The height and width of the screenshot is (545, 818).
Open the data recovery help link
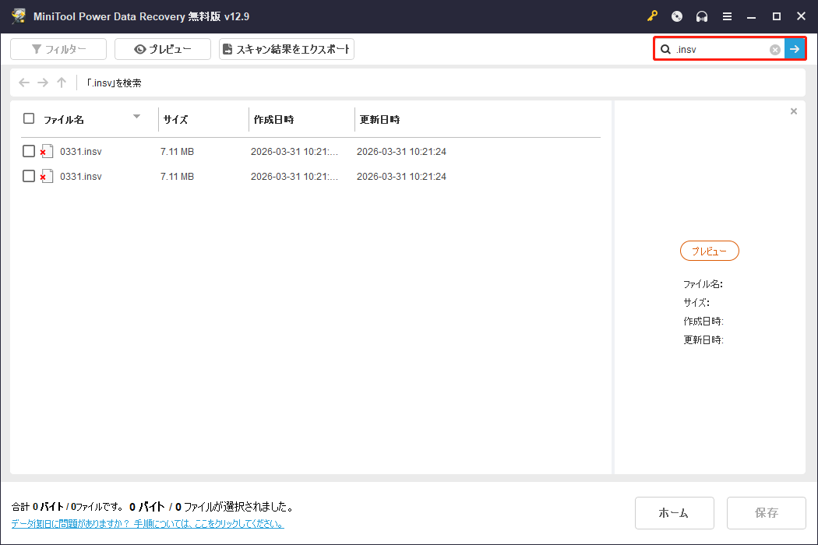(148, 524)
